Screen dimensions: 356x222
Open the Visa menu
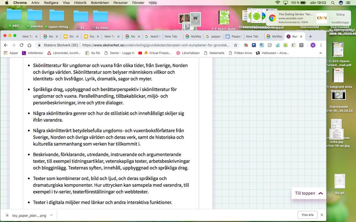[66, 3]
